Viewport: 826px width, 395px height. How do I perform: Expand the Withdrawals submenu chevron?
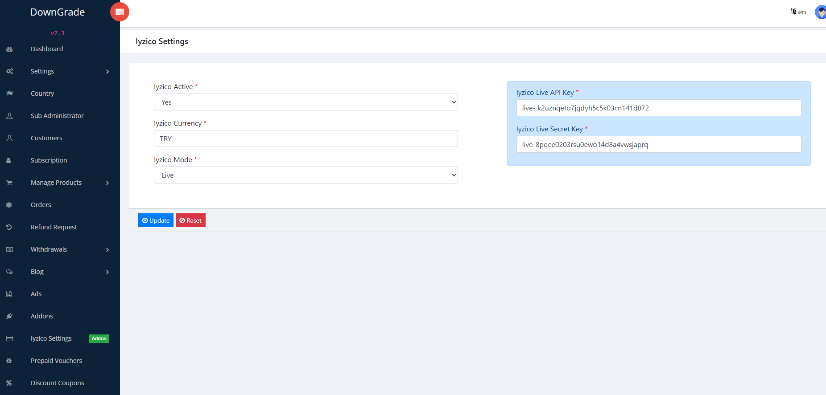tap(107, 250)
